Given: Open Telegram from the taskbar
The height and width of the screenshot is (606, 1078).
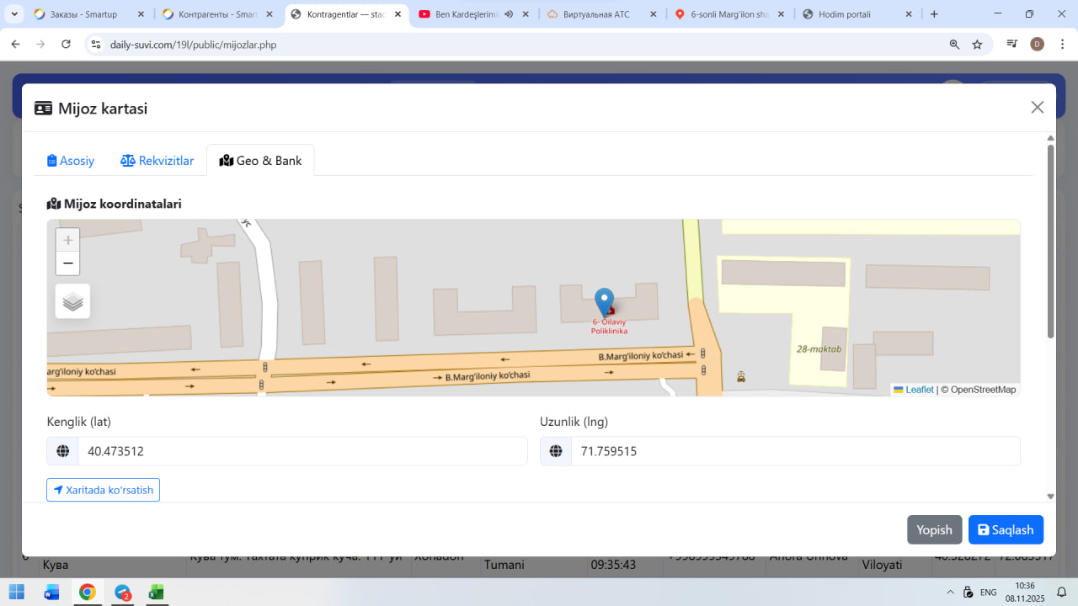Looking at the screenshot, I should tap(123, 592).
